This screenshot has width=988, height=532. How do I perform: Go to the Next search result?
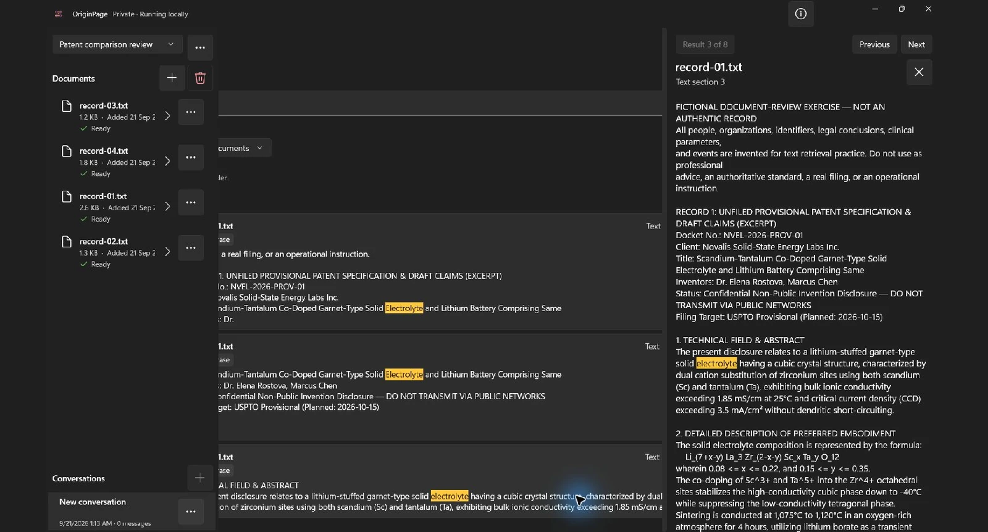coord(916,44)
